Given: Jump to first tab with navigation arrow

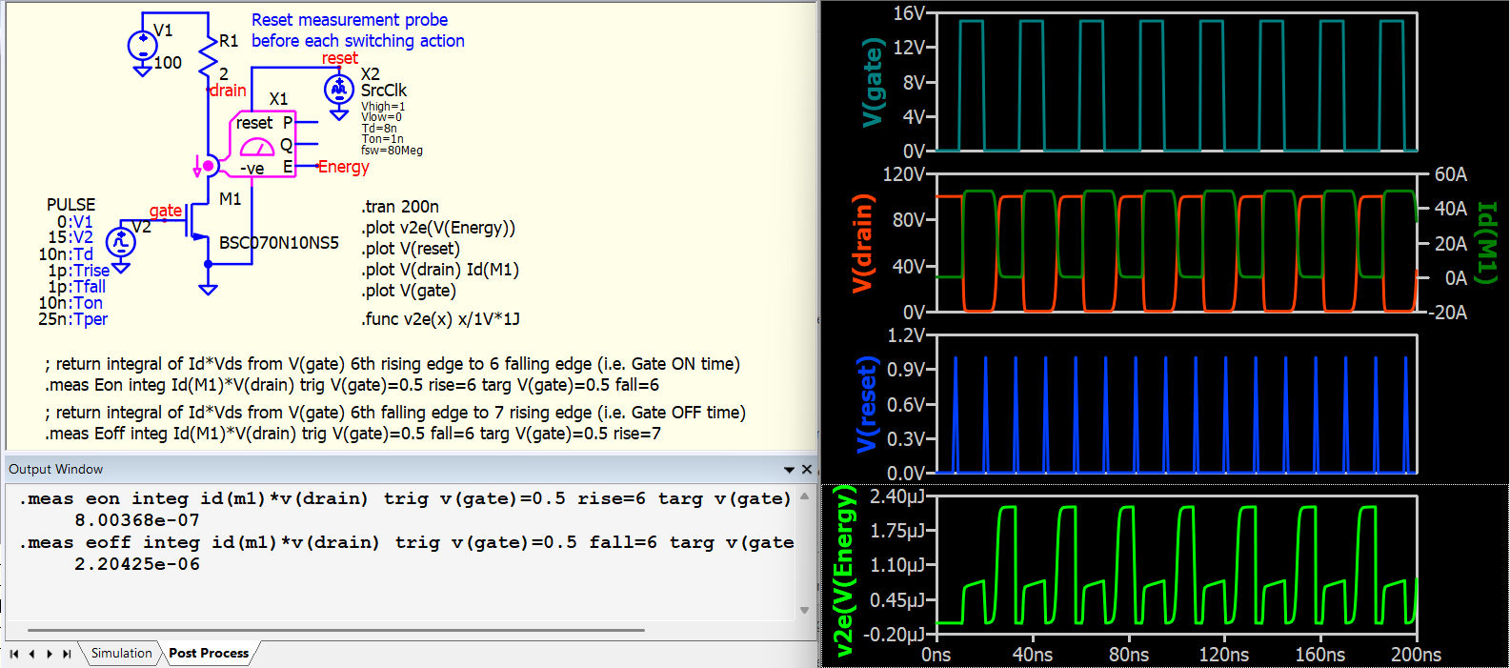Looking at the screenshot, I should 14,654.
